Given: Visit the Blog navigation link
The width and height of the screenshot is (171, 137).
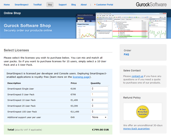Looking at the screenshot, I should [x=74, y=5].
